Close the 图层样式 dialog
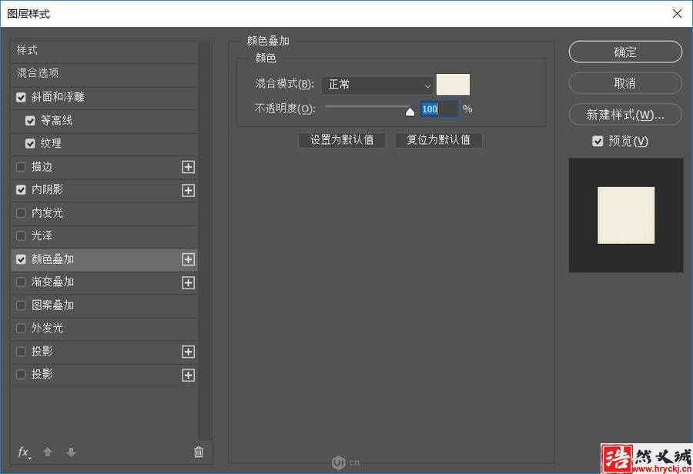 tap(677, 14)
